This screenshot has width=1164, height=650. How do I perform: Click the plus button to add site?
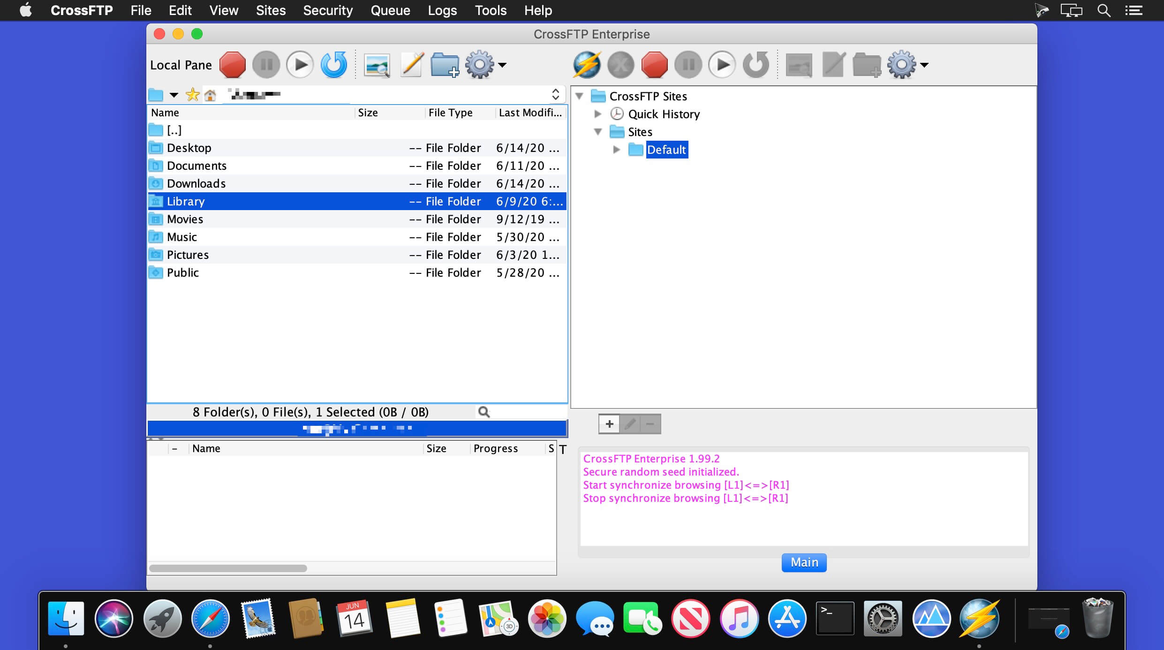(x=609, y=424)
